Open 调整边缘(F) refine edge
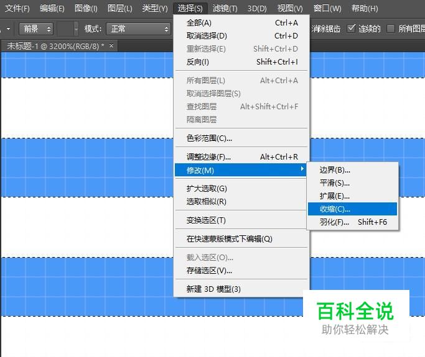425x357 pixels. click(242, 156)
